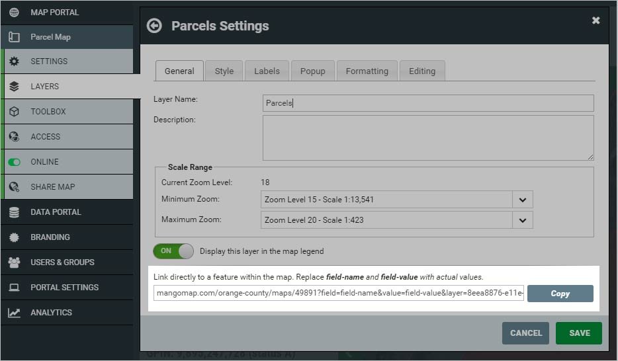Turn off display layer in legend toggle
Screen dimensions: 618x361
click(x=173, y=251)
